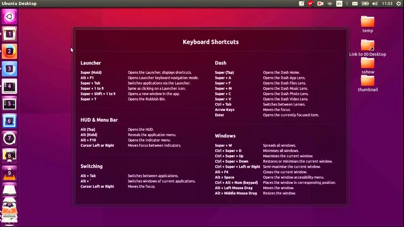Click the Launcher section heading
Viewport: 404px width, 227px height.
pyautogui.click(x=91, y=63)
